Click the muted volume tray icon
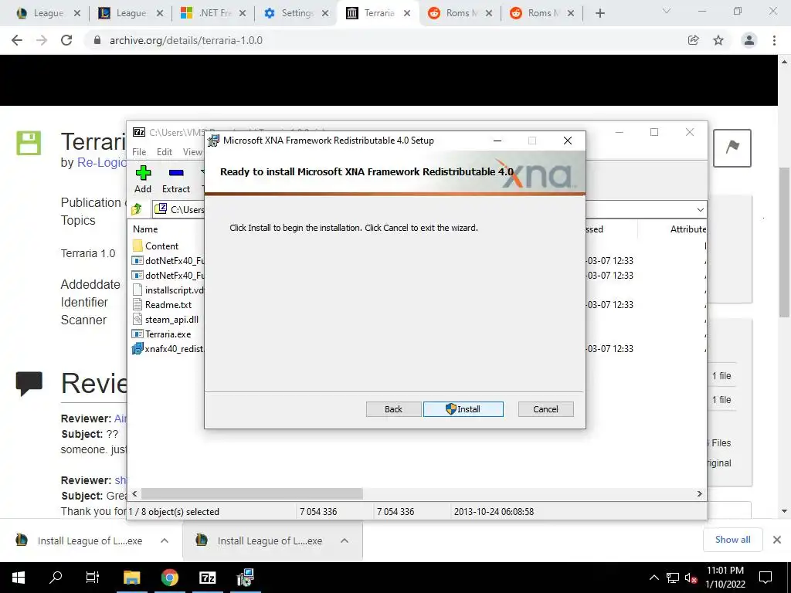 tap(691, 578)
